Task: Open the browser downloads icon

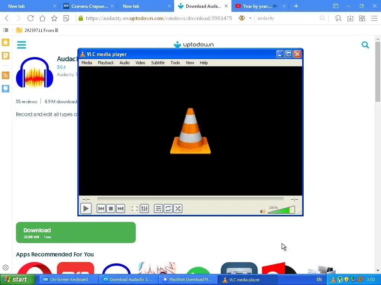Action: [x=350, y=18]
